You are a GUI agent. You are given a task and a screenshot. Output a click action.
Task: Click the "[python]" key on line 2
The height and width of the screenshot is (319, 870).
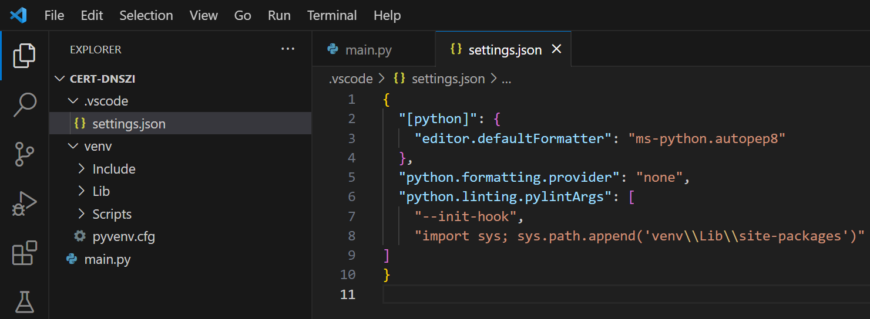coord(438,118)
